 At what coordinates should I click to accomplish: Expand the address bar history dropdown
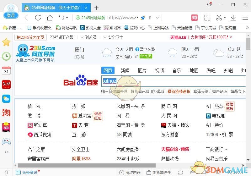click(x=158, y=18)
